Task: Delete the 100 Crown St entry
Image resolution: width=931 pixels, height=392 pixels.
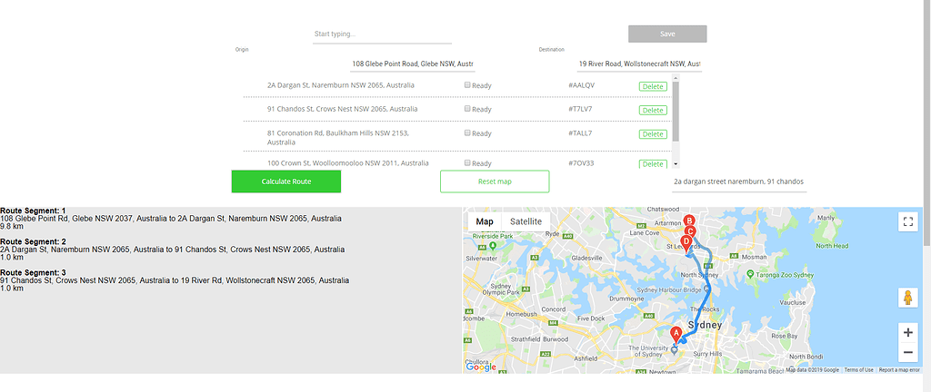Action: 653,164
